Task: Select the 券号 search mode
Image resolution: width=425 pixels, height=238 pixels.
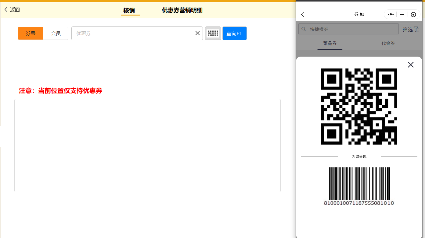Action: 31,33
